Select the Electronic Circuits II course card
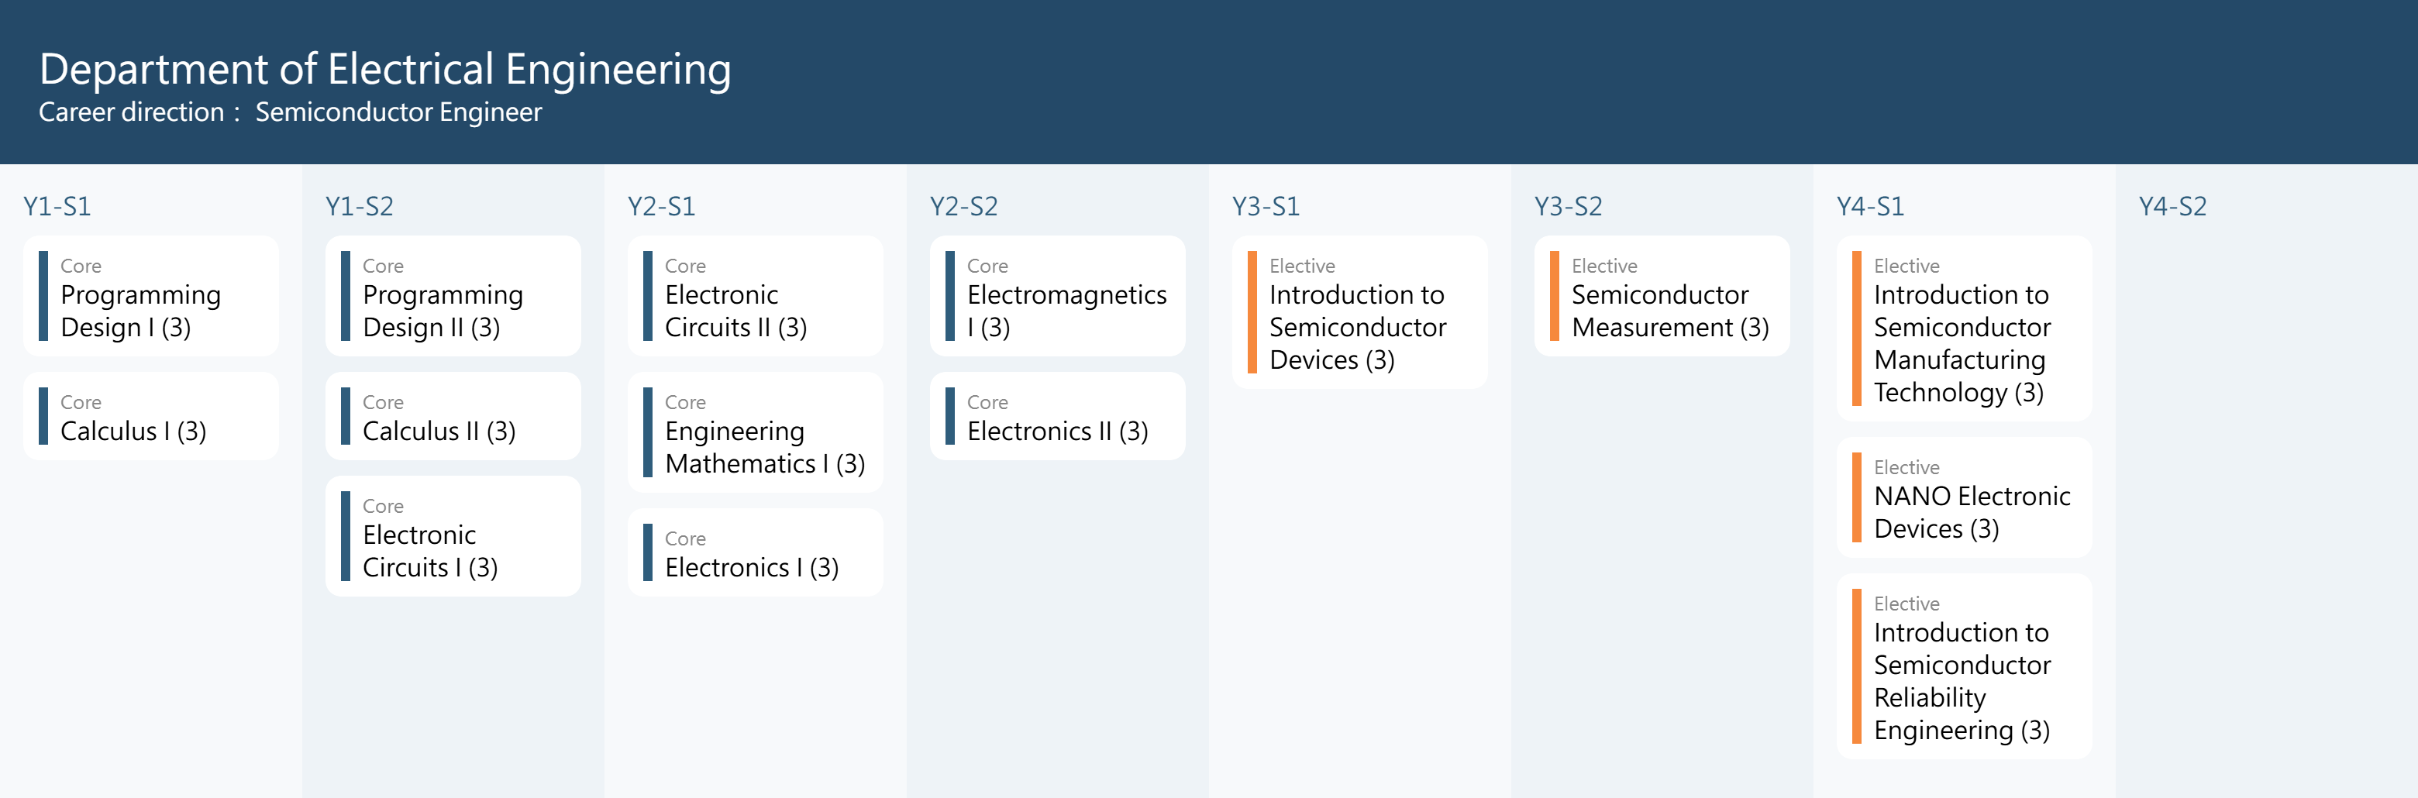The height and width of the screenshot is (798, 2418). coord(755,296)
